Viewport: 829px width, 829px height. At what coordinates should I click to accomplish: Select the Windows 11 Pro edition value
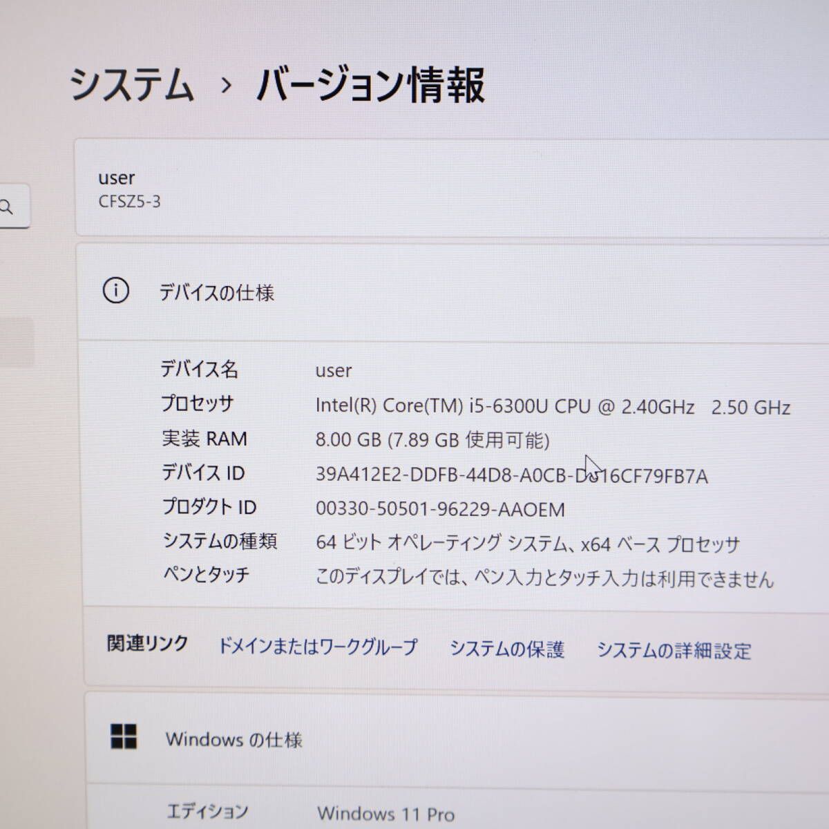386,814
